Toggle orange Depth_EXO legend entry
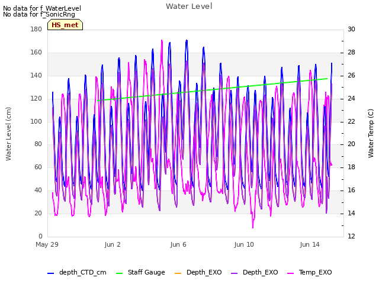Image resolution: width=379 pixels, height=284 pixels. point(198,272)
